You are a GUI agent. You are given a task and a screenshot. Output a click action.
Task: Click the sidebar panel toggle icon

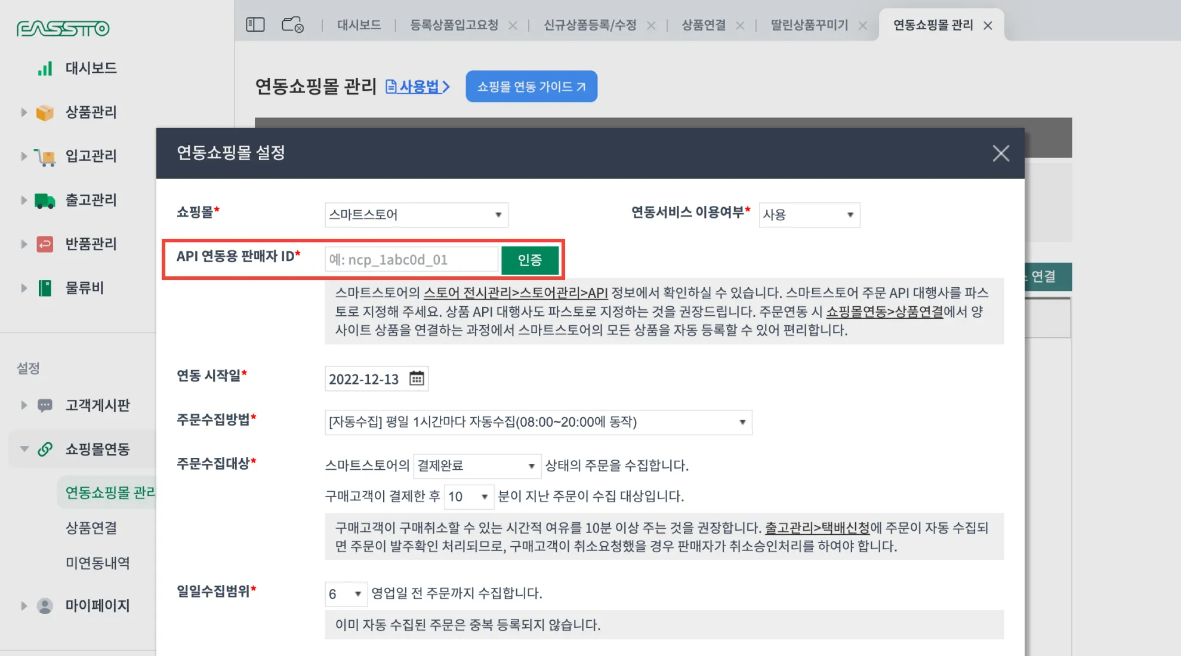pos(255,24)
